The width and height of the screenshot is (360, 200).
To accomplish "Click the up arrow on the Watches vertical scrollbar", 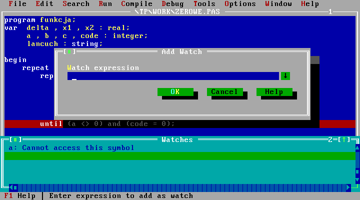I will (357, 148).
